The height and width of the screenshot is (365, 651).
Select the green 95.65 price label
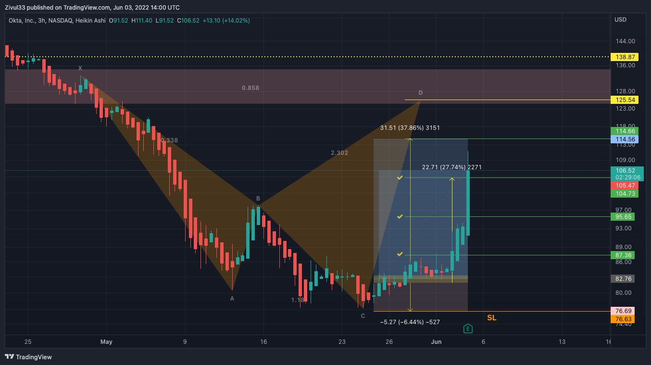622,217
